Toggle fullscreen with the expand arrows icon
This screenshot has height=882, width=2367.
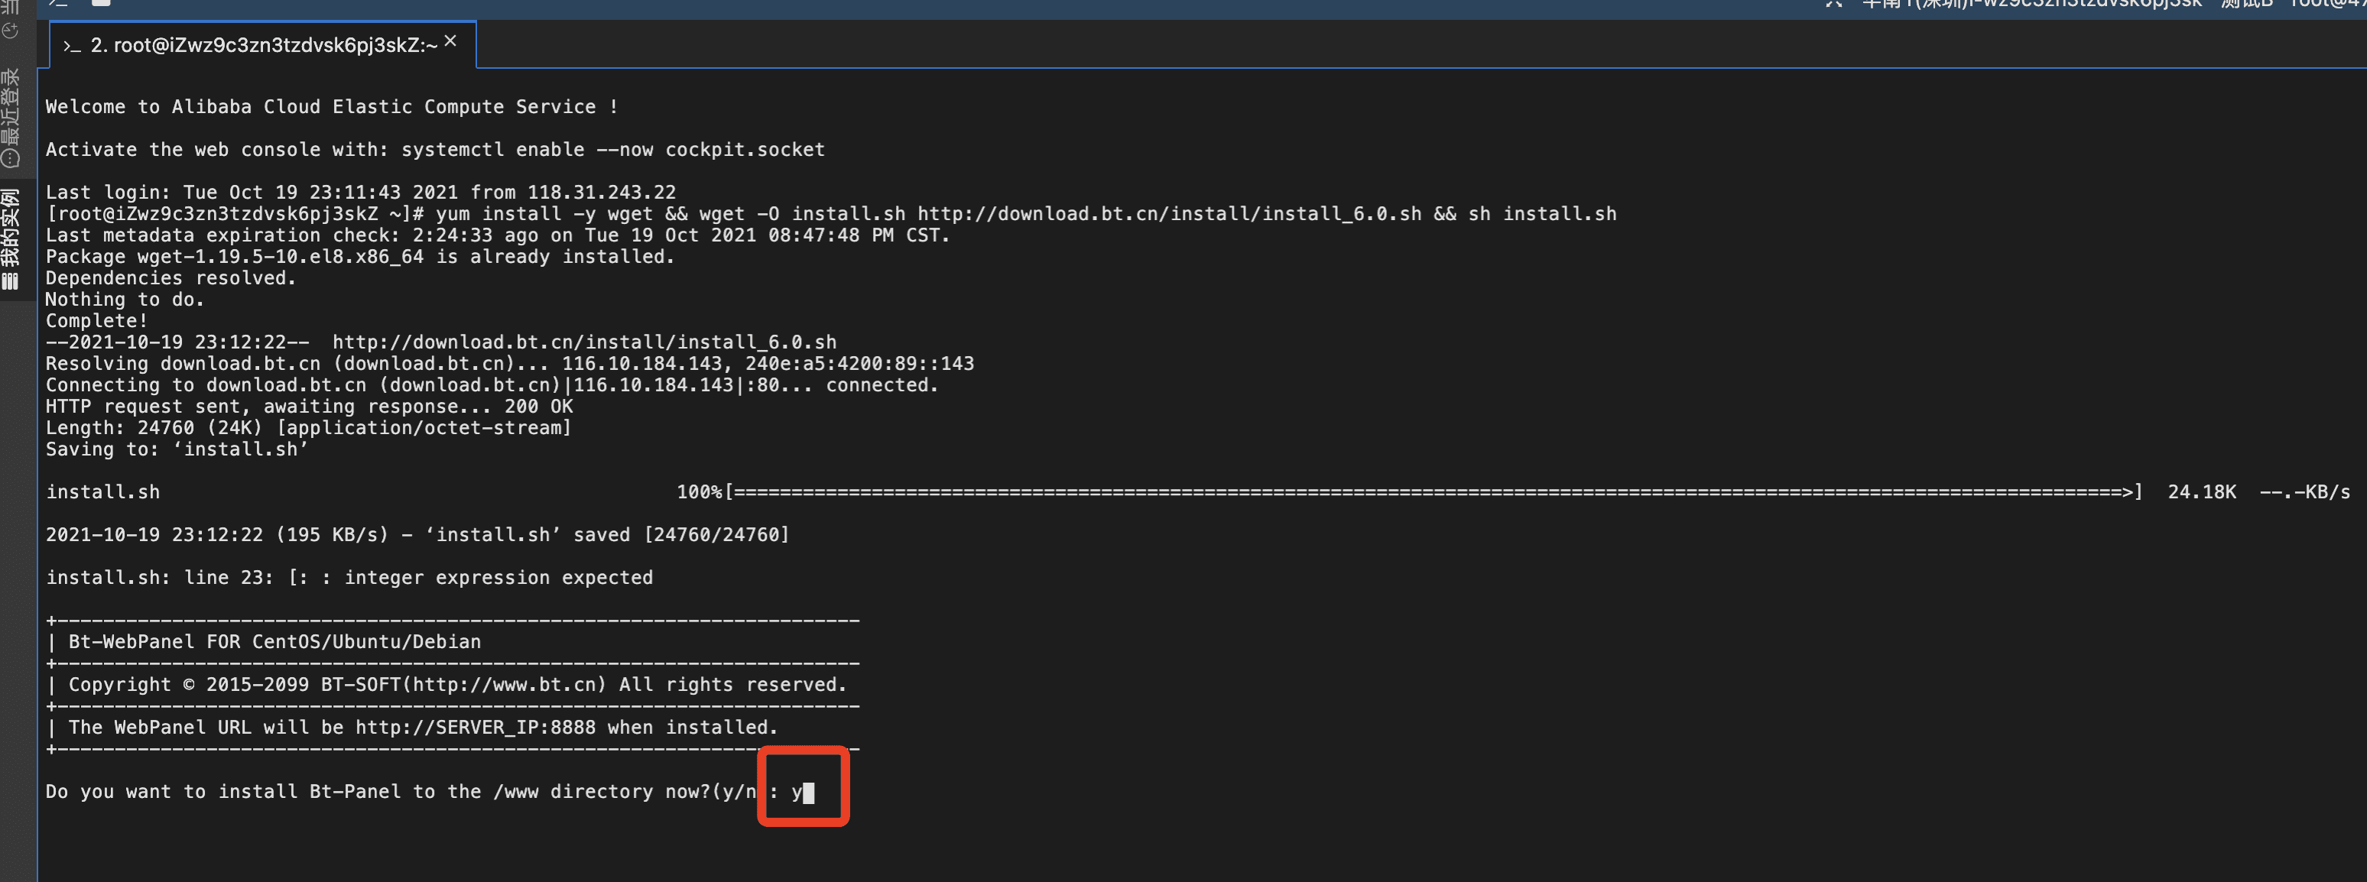point(1833,4)
